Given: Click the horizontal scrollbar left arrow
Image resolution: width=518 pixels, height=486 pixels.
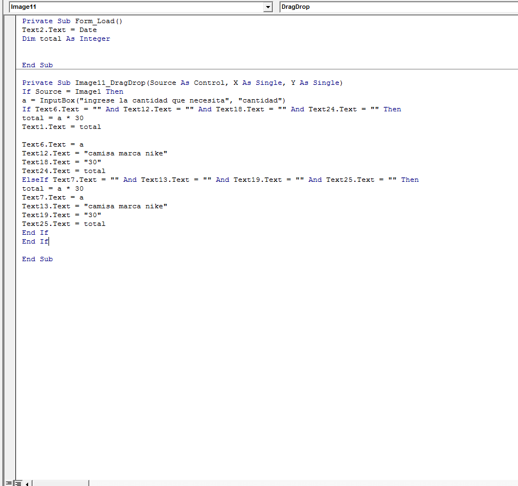Looking at the screenshot, I should [x=27, y=483].
